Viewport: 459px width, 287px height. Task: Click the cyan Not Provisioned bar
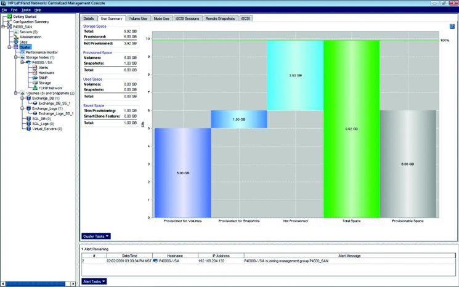[x=295, y=75]
